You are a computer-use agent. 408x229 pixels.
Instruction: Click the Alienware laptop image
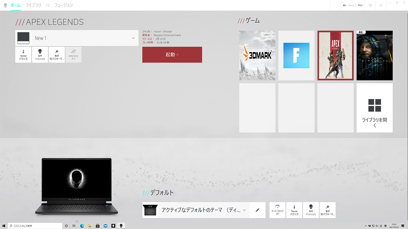point(76,186)
